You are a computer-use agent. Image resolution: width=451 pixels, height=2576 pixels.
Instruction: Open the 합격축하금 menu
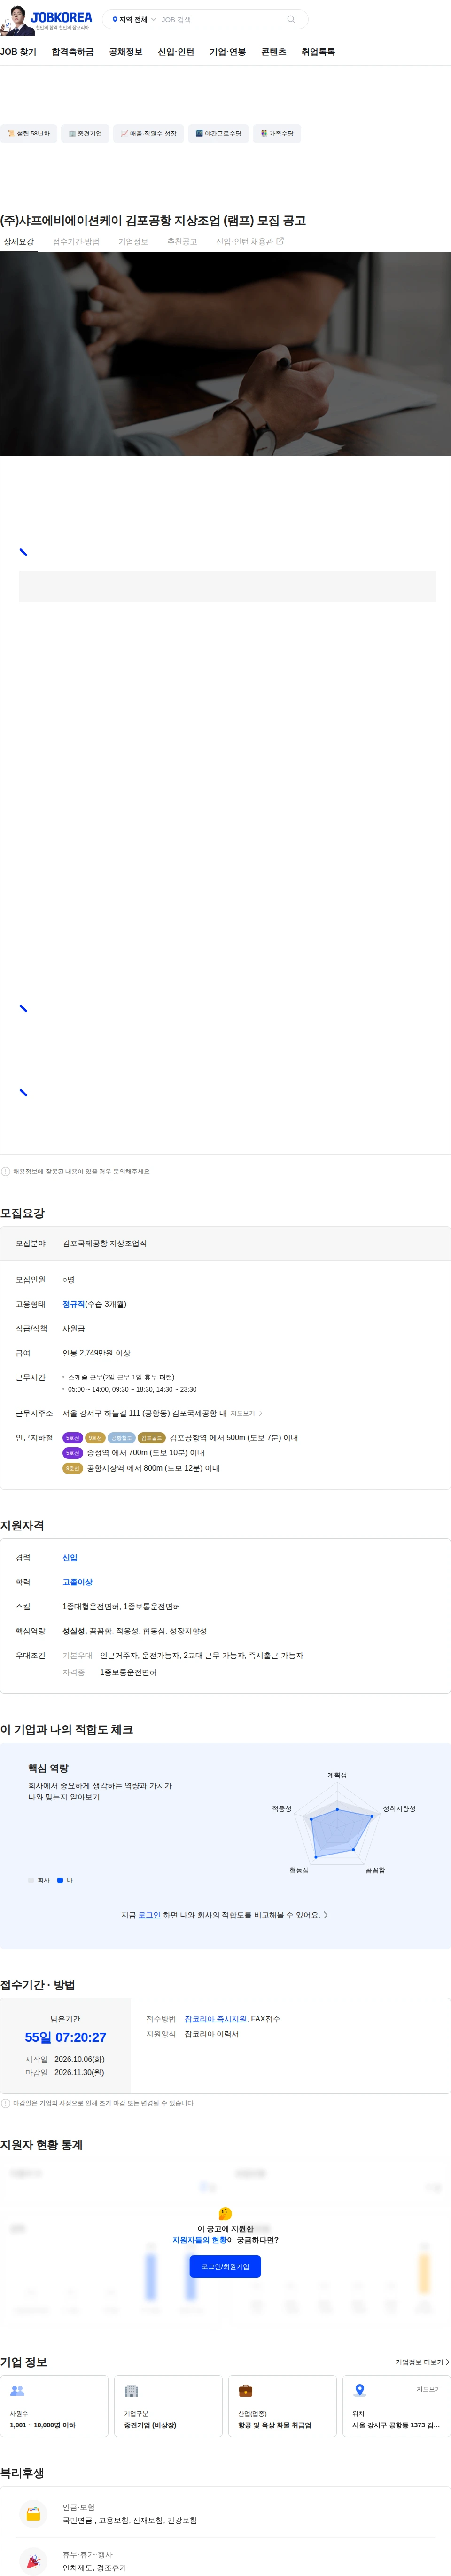[73, 52]
